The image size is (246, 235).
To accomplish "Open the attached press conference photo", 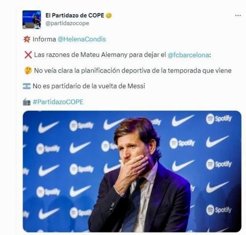I will pos(132,171).
